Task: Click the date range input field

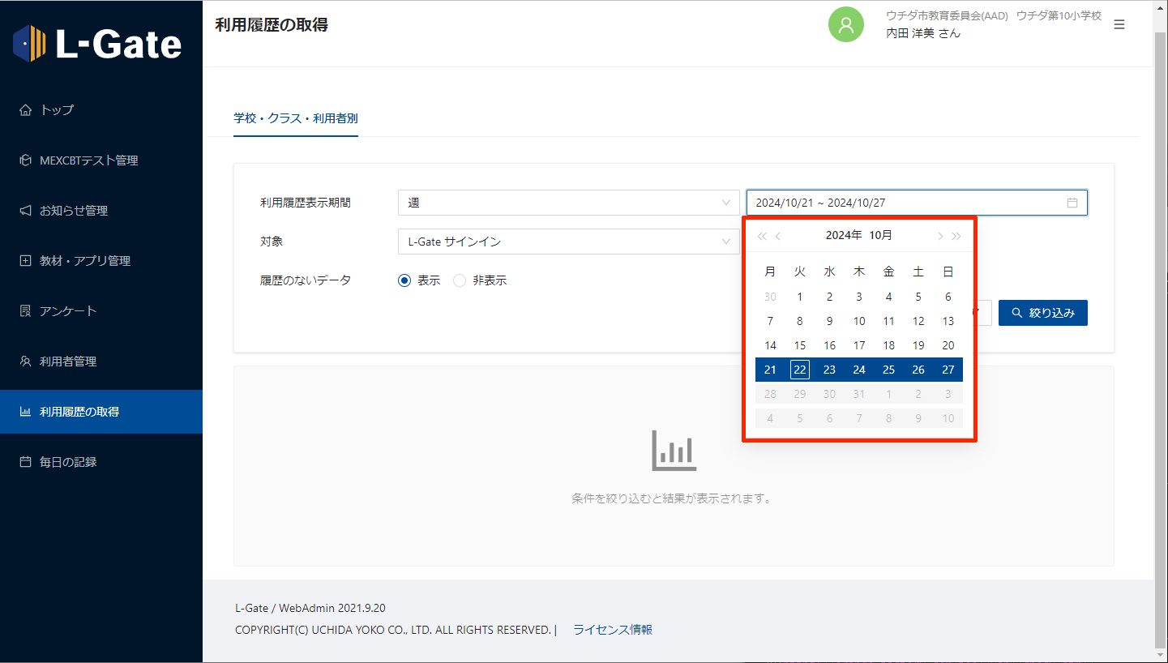Action: tap(900, 203)
